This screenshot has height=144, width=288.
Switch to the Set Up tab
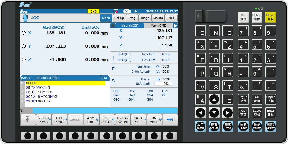pyautogui.click(x=119, y=18)
